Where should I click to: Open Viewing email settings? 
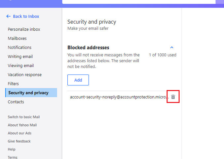21,65
